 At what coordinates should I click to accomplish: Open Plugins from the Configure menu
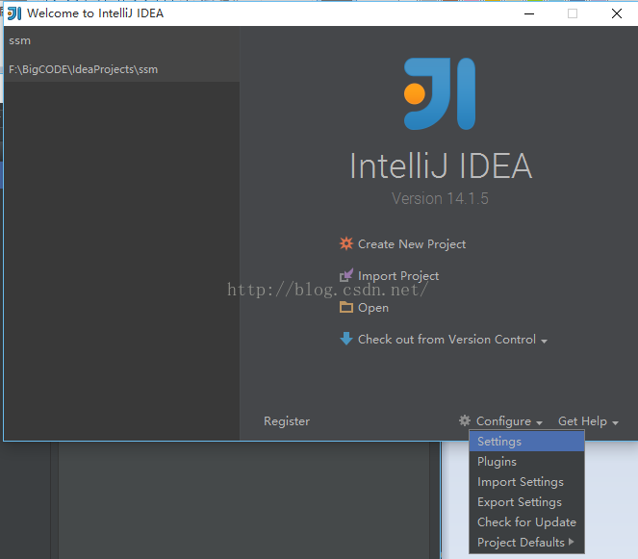(x=527, y=462)
